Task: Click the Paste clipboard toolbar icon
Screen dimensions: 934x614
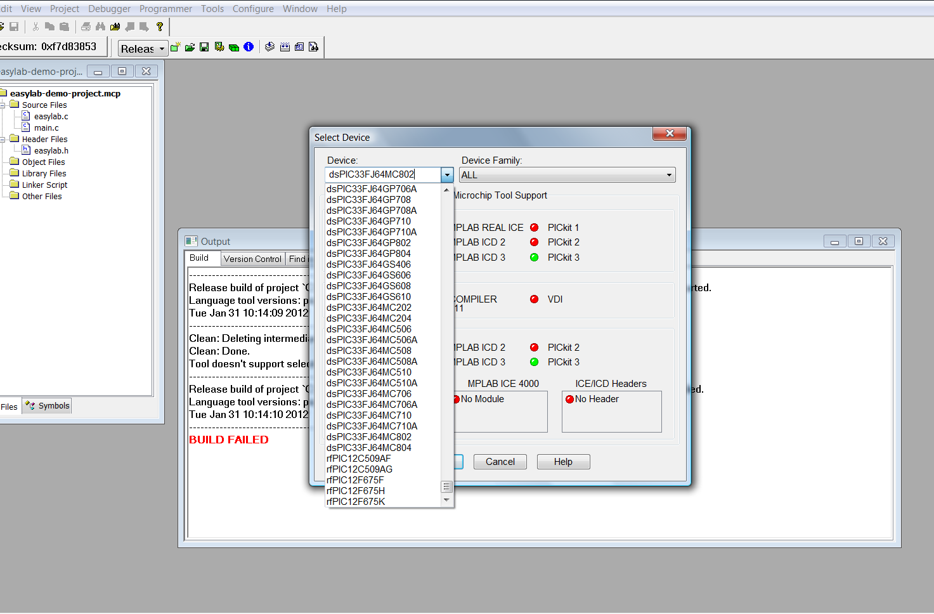Action: [x=64, y=27]
